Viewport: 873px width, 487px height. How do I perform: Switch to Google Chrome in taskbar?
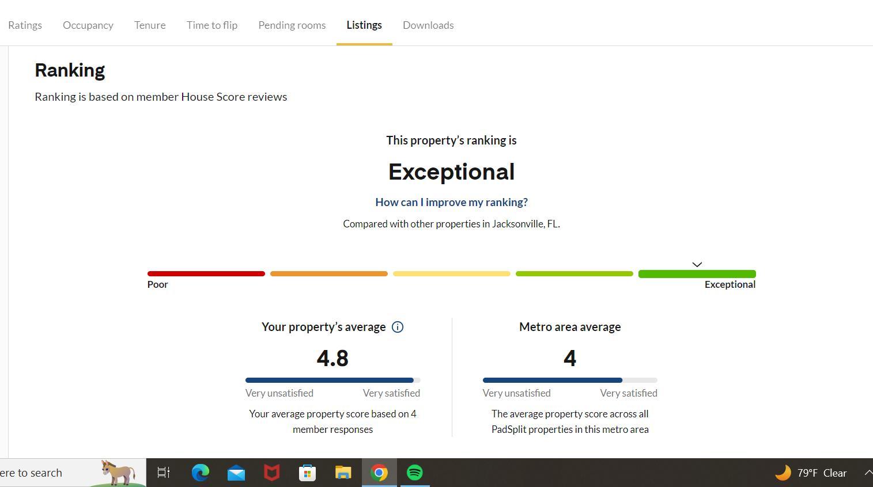point(379,473)
